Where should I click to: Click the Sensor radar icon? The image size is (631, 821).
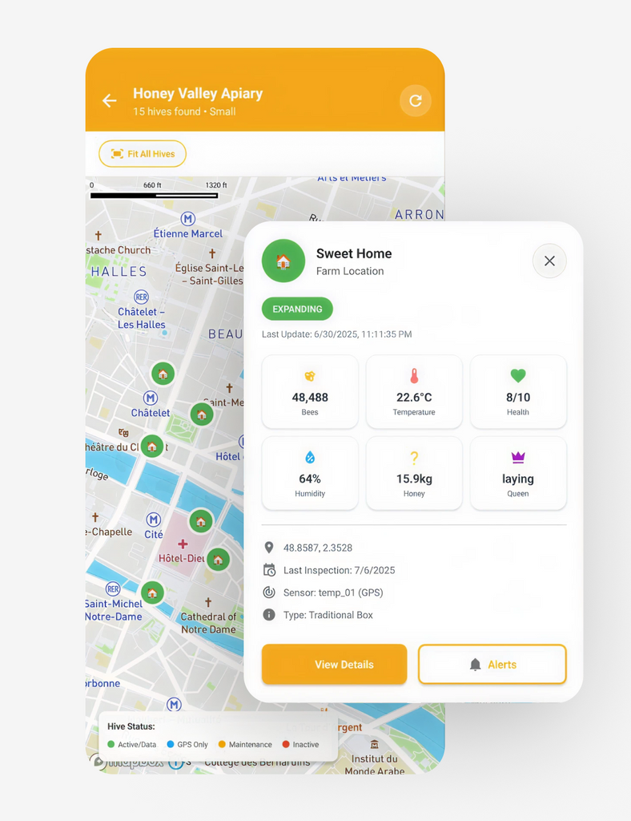(269, 592)
